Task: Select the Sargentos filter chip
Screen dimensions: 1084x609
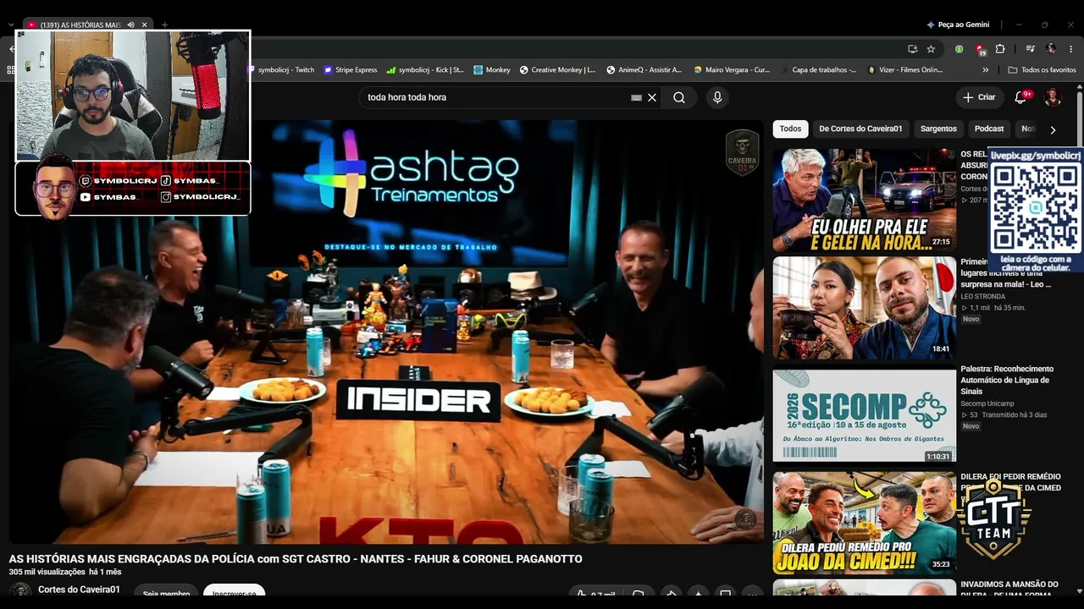Action: point(938,129)
